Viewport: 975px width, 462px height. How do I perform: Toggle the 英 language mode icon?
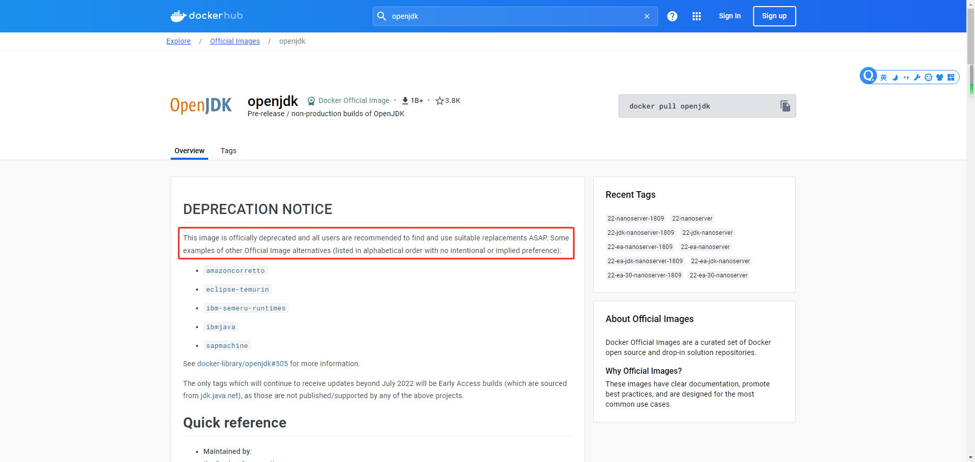pos(884,78)
